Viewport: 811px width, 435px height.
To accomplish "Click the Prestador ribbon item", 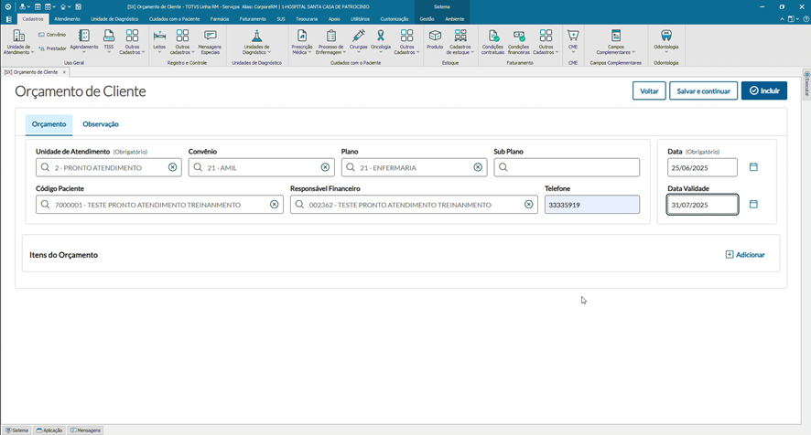I will point(52,48).
